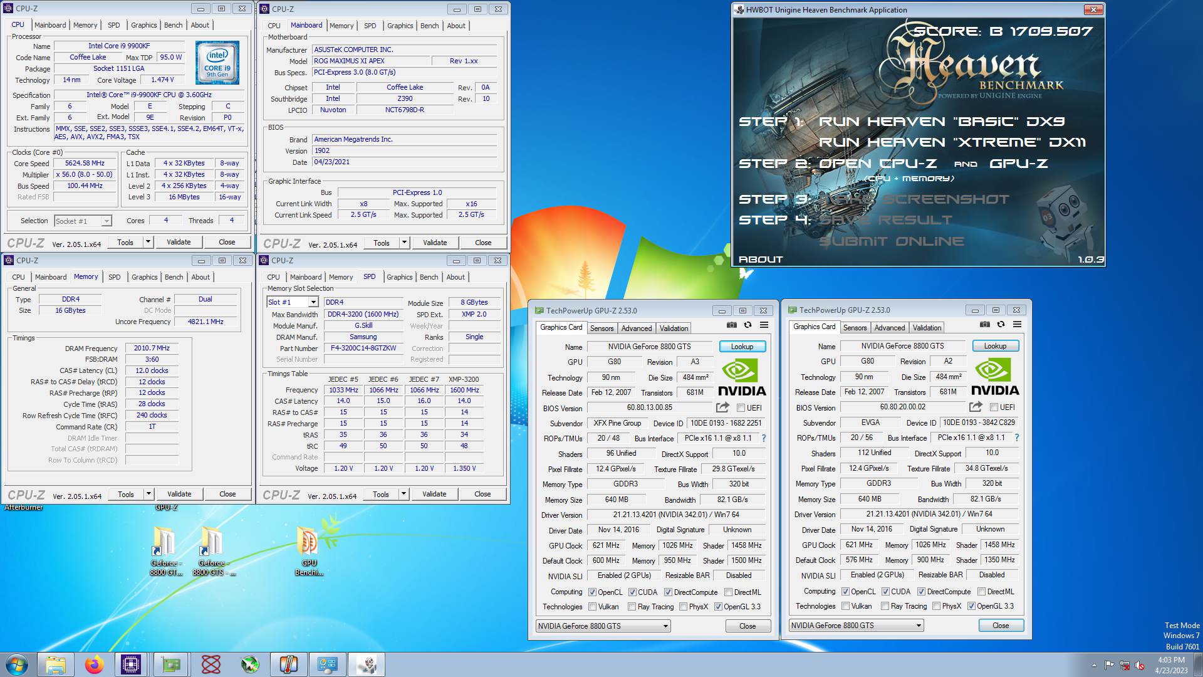This screenshot has width=1203, height=677.
Task: Click Tools button in Memory CPU-Z window
Action: point(125,494)
